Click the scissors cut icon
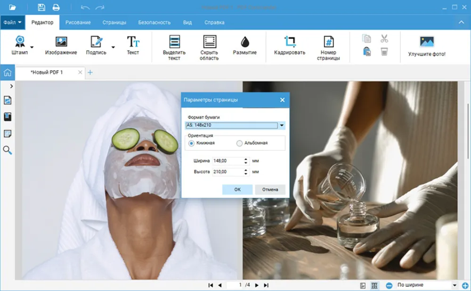471x291 pixels. (384, 39)
